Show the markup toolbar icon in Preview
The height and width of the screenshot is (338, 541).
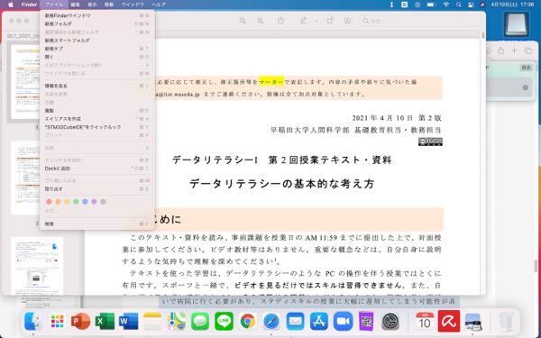[x=347, y=21]
